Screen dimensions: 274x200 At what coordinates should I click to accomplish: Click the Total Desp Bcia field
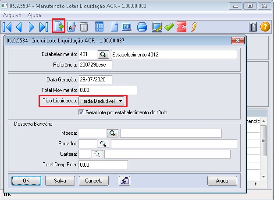(103, 165)
